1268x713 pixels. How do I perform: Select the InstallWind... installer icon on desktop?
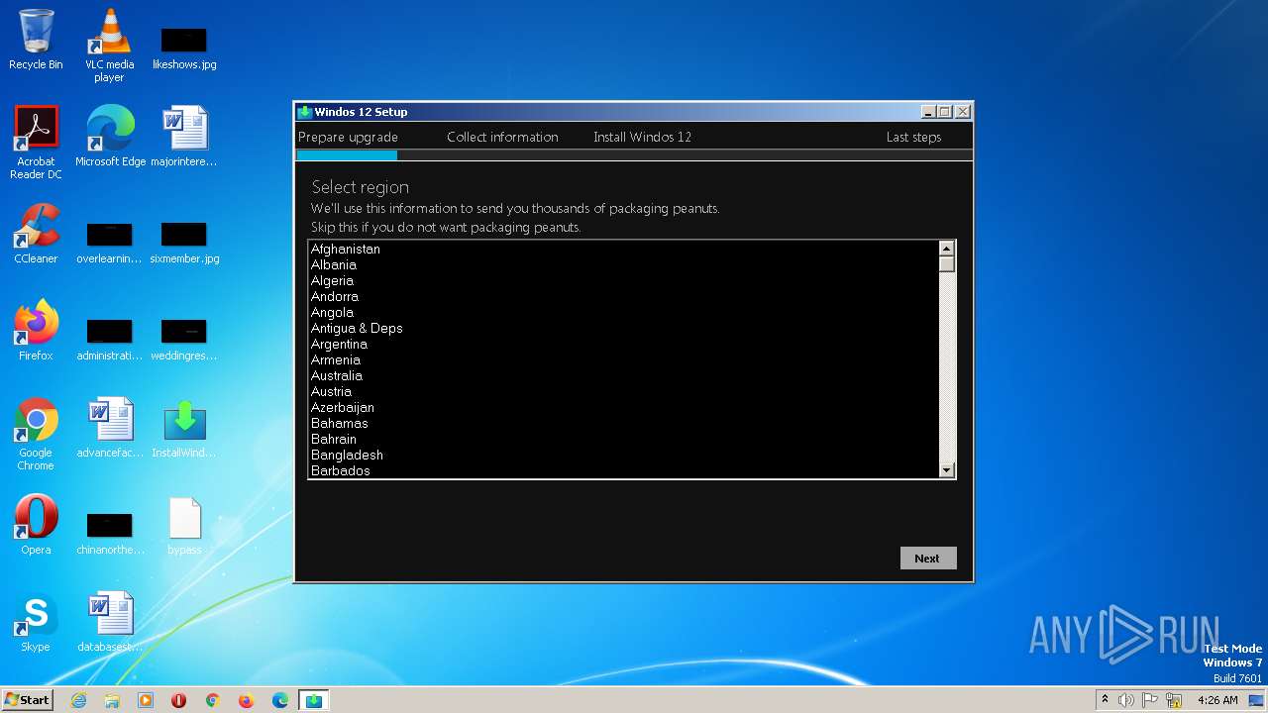point(184,427)
